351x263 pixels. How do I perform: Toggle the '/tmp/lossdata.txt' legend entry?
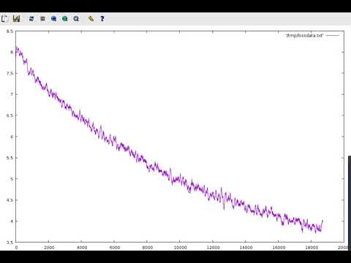click(304, 36)
